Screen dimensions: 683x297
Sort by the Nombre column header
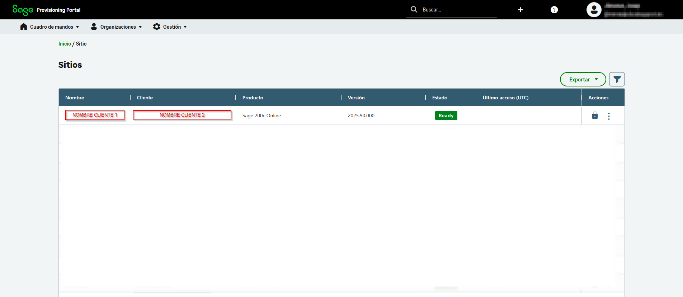(75, 98)
